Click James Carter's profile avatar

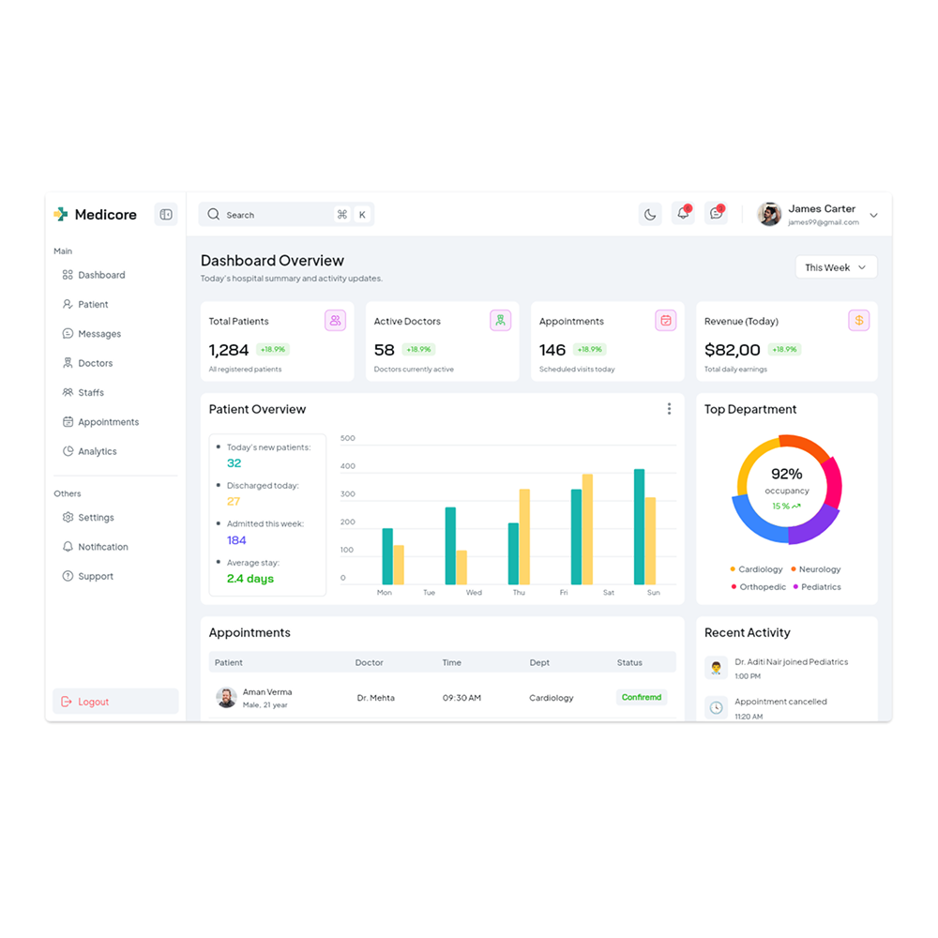(x=769, y=215)
